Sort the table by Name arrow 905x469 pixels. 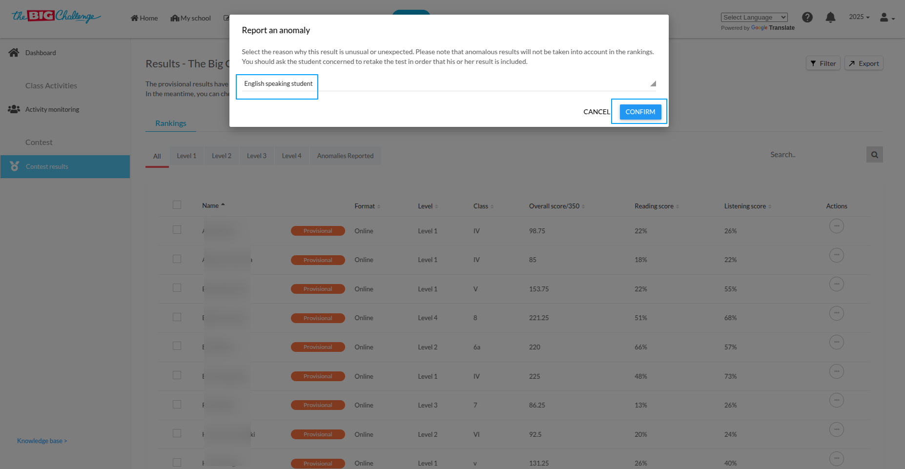(x=223, y=205)
